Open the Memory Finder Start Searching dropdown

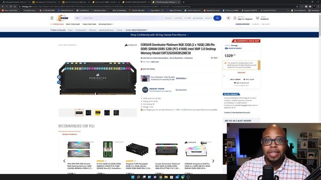coord(181,90)
